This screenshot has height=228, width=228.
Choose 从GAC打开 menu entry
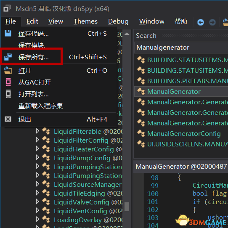(x=59, y=82)
